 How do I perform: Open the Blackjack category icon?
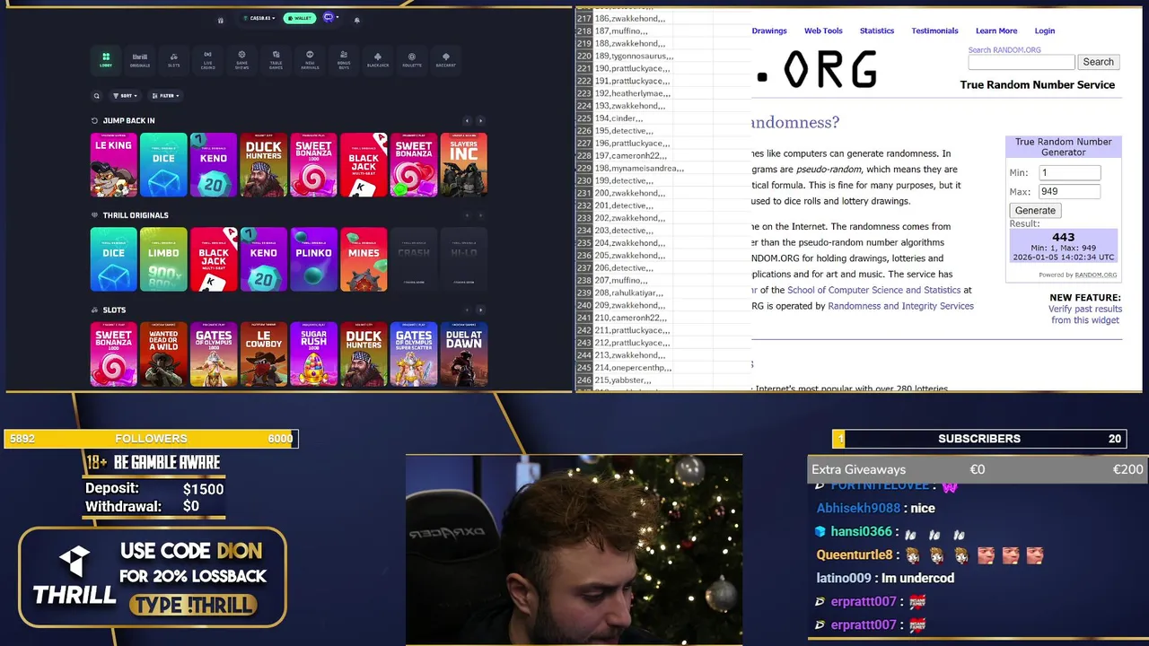tap(378, 60)
